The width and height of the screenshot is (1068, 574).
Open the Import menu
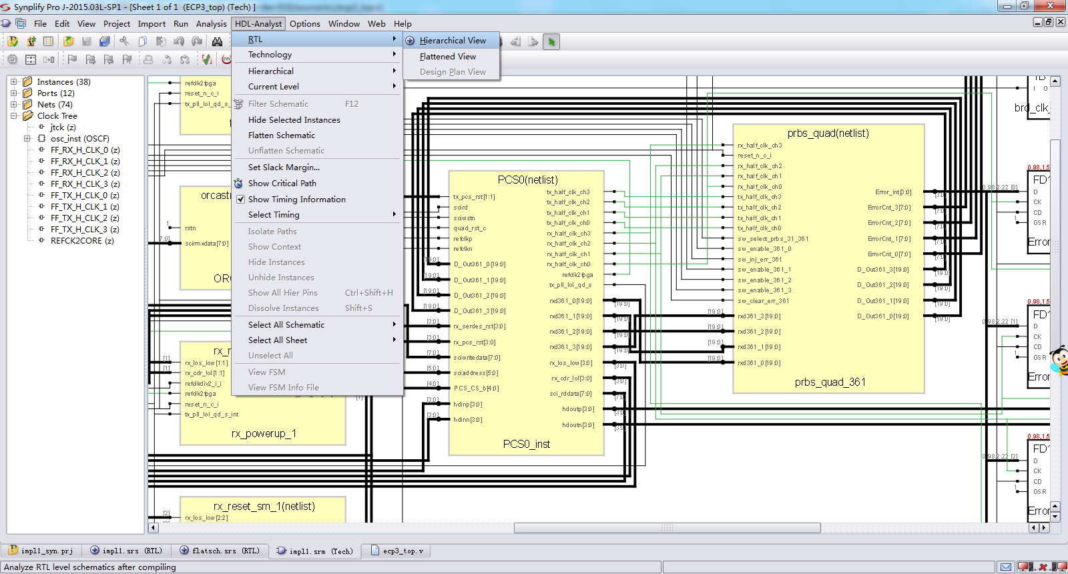point(152,24)
